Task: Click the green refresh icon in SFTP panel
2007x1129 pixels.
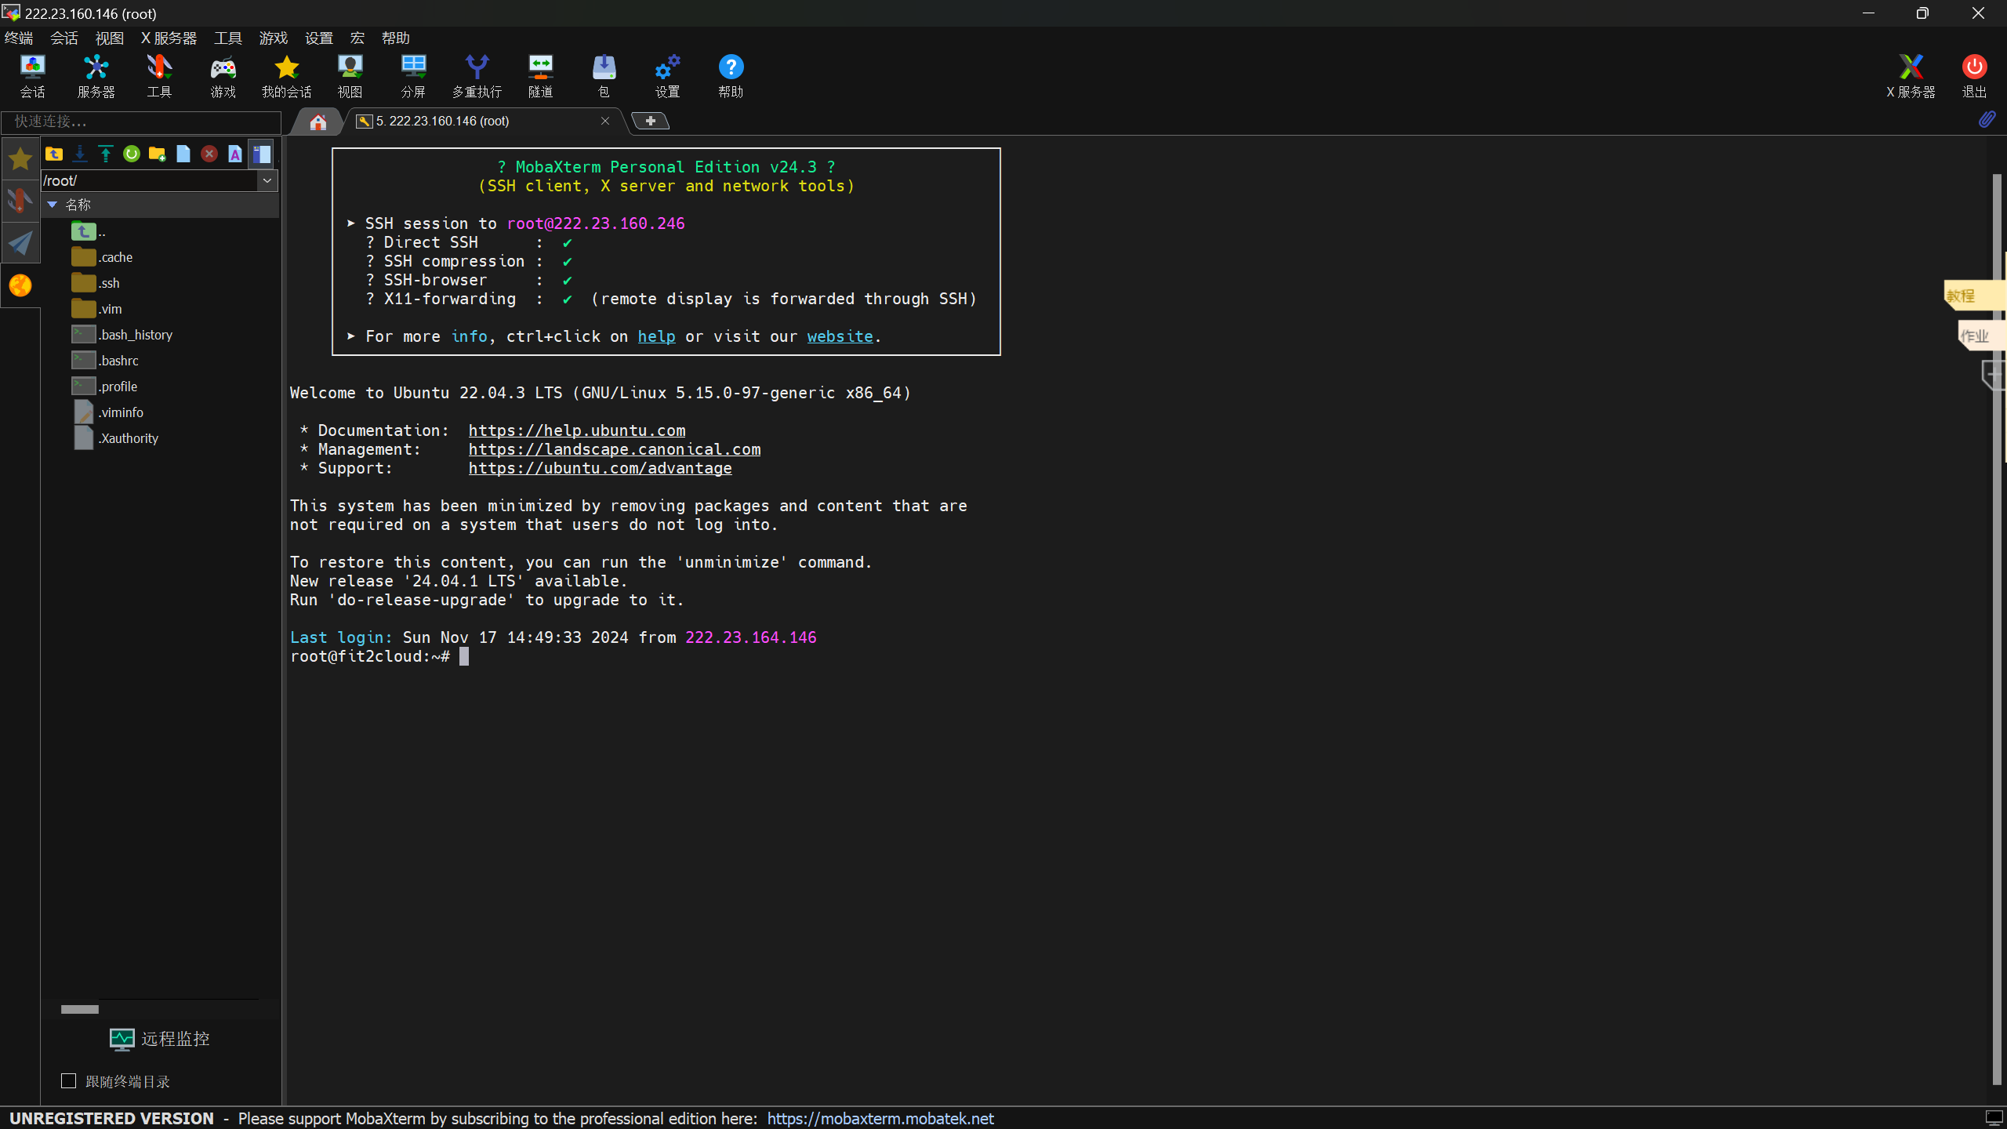Action: coord(131,154)
